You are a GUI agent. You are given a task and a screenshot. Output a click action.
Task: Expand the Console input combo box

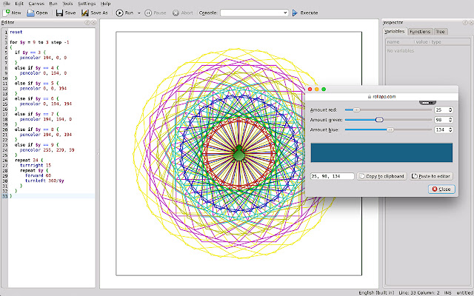pyautogui.click(x=284, y=13)
